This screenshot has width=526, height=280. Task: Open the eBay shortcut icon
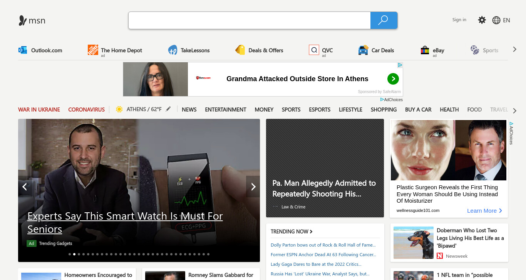[425, 50]
